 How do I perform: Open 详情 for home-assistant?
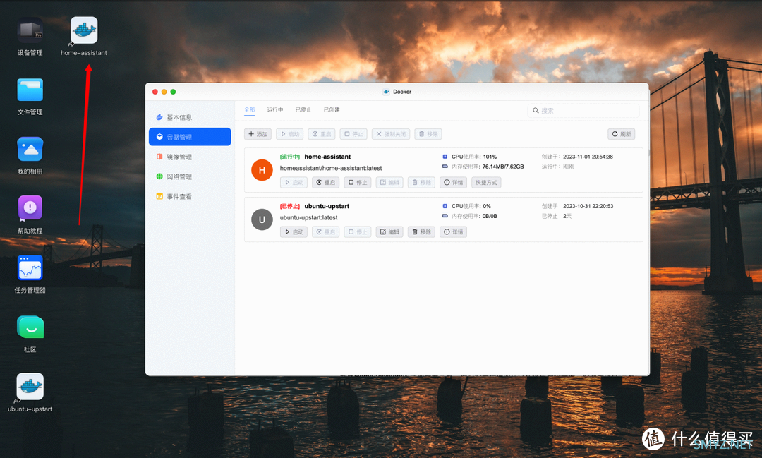pyautogui.click(x=454, y=182)
